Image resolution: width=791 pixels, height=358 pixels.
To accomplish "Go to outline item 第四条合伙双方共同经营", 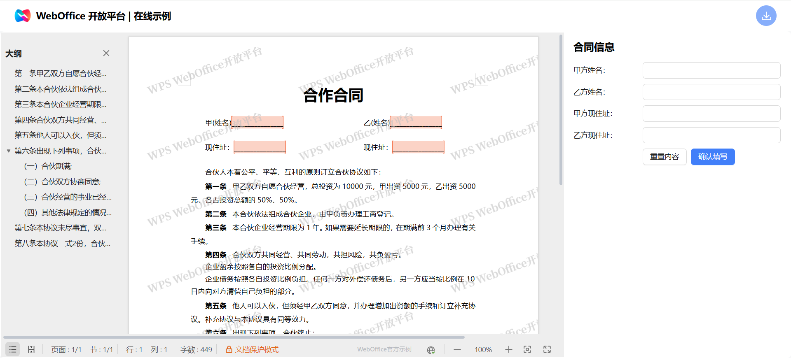I will tap(61, 120).
